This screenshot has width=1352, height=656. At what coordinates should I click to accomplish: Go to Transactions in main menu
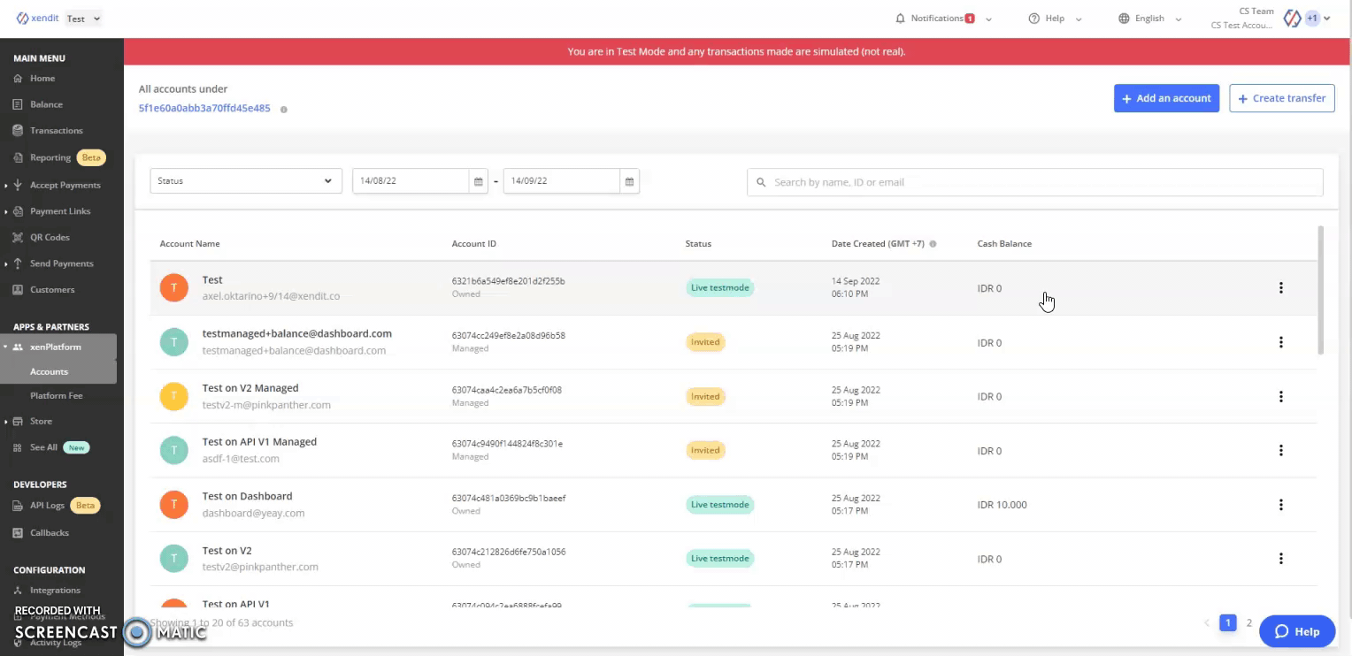click(57, 131)
